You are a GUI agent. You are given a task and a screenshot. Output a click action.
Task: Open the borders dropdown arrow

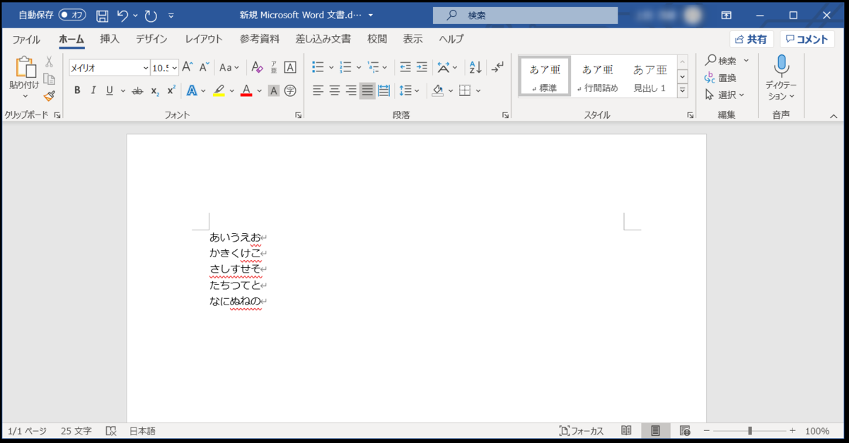(478, 90)
